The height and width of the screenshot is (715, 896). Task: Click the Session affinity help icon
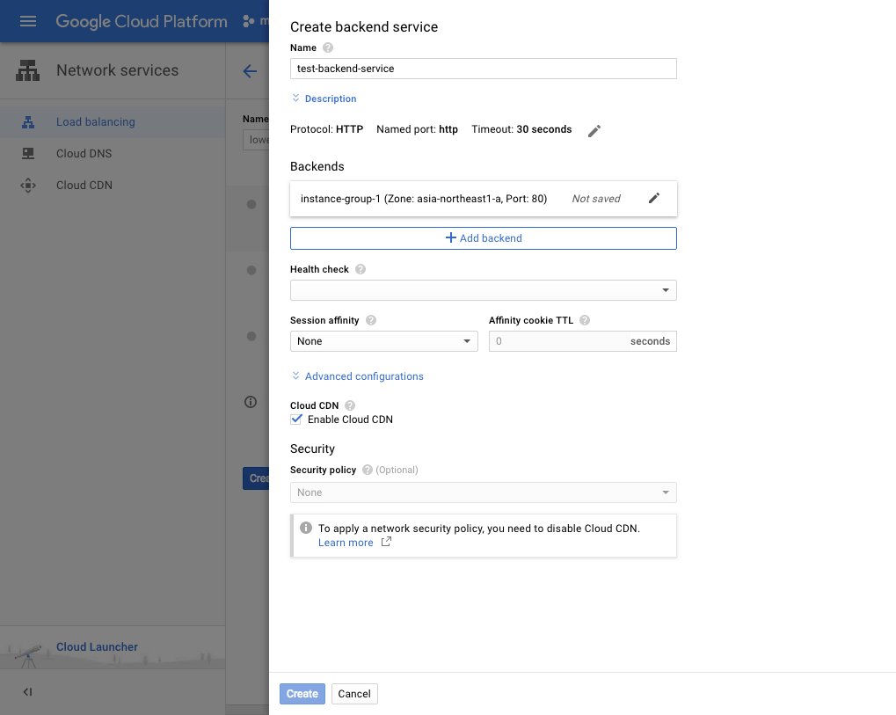point(371,320)
